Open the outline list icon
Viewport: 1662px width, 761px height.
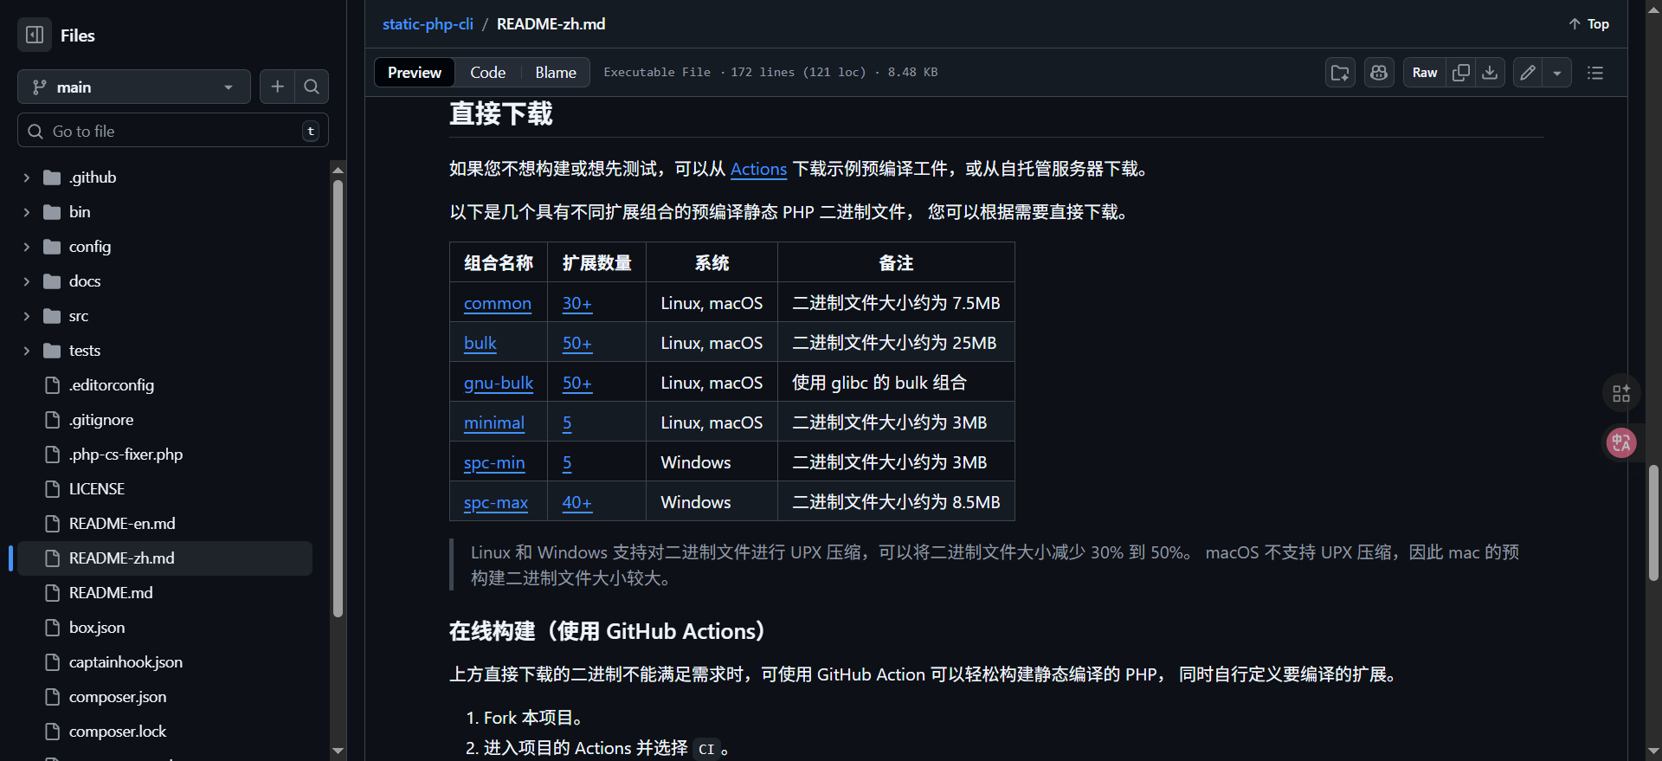click(x=1595, y=73)
